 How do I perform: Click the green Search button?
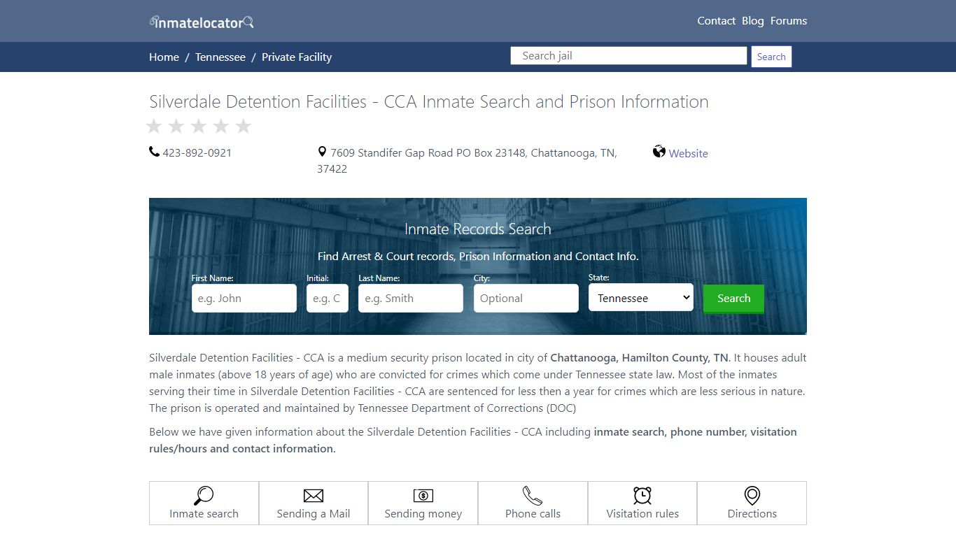(733, 299)
